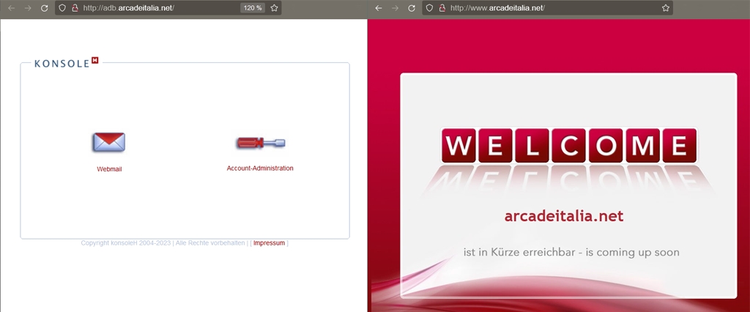Click the insecure padlock icon in left browser
Viewport: 750px width, 312px height.
(74, 8)
